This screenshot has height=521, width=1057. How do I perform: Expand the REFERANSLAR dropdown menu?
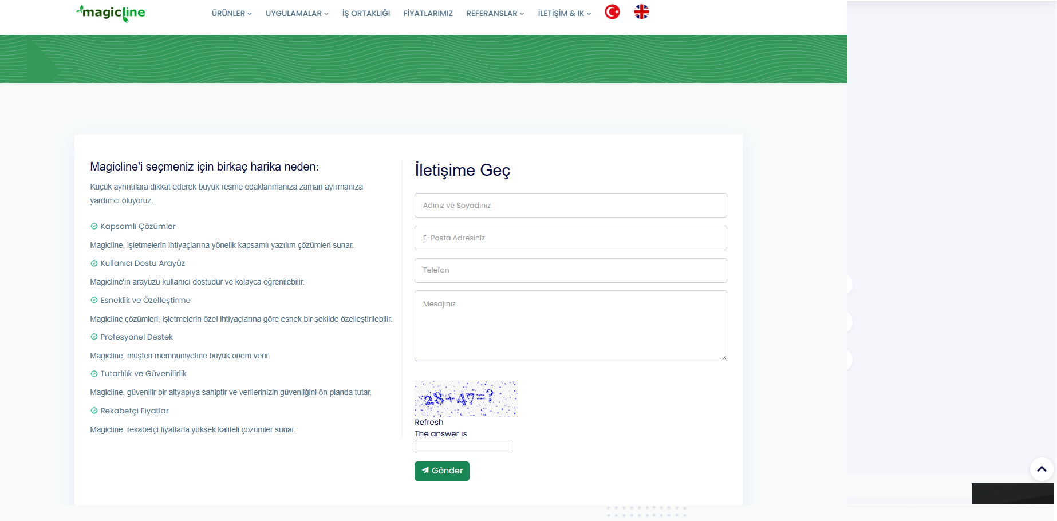pos(495,13)
